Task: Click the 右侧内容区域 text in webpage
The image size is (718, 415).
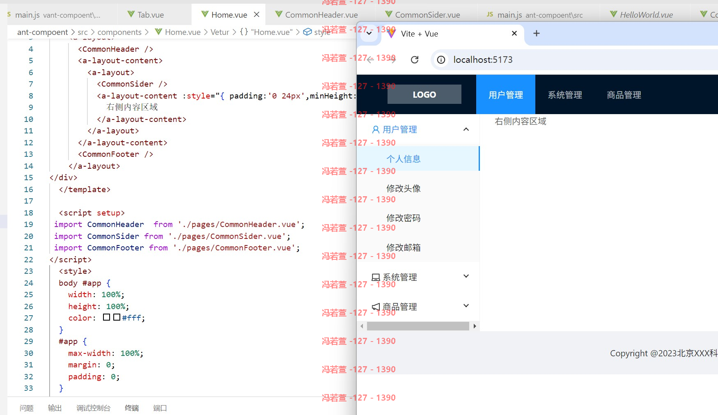Action: pyautogui.click(x=521, y=121)
